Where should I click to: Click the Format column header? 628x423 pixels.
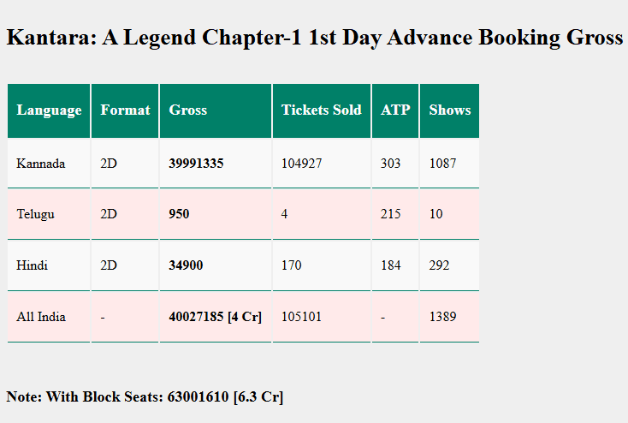tap(125, 110)
